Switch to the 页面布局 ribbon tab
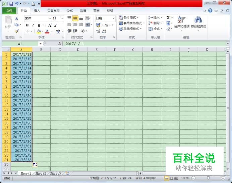Screen dimensions: 232x183 pos(53,10)
